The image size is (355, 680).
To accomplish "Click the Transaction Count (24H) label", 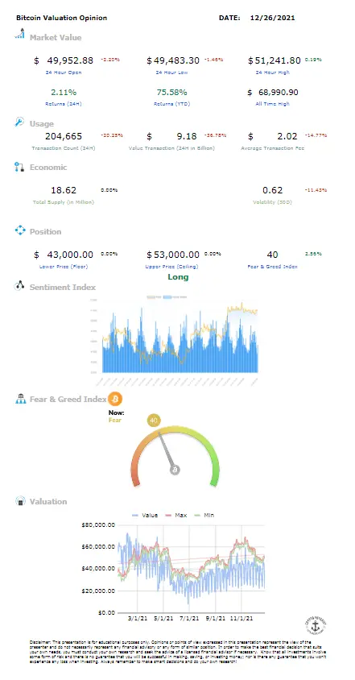I will pos(64,148).
